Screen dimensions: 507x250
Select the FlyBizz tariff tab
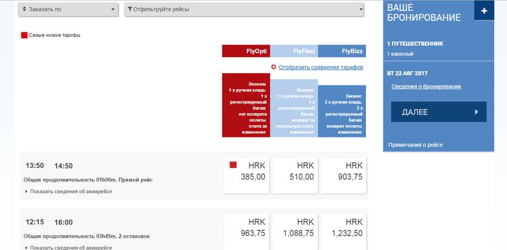(x=342, y=51)
